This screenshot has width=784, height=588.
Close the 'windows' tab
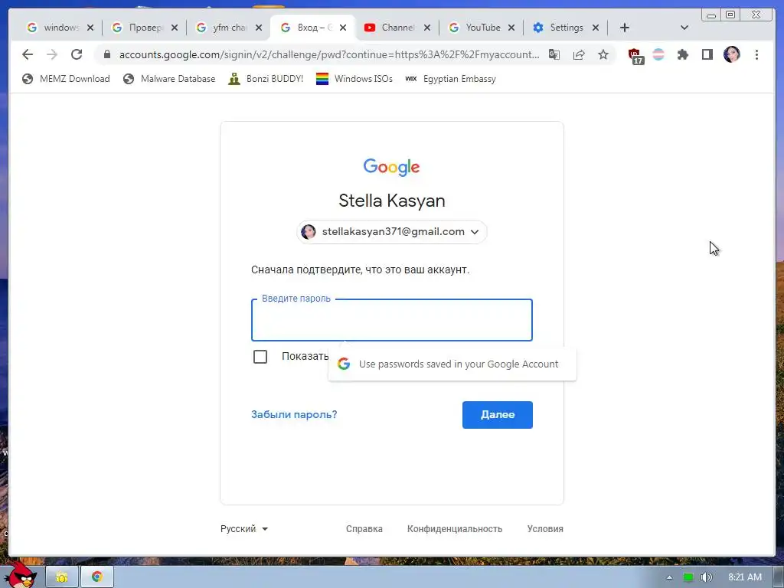coord(90,28)
